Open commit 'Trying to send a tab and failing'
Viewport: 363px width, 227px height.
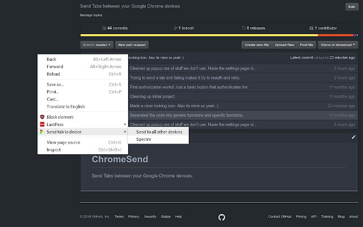point(185,78)
